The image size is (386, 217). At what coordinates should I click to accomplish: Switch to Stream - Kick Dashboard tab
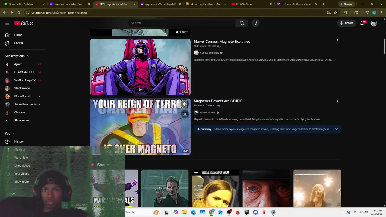click(x=24, y=4)
